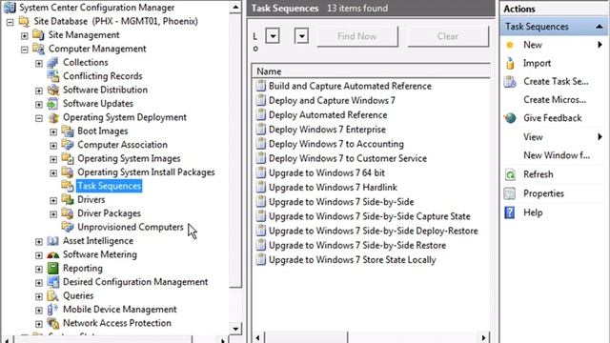Open the first search dropdown arrow
Viewport: 610px width, 343px height.
273,36
